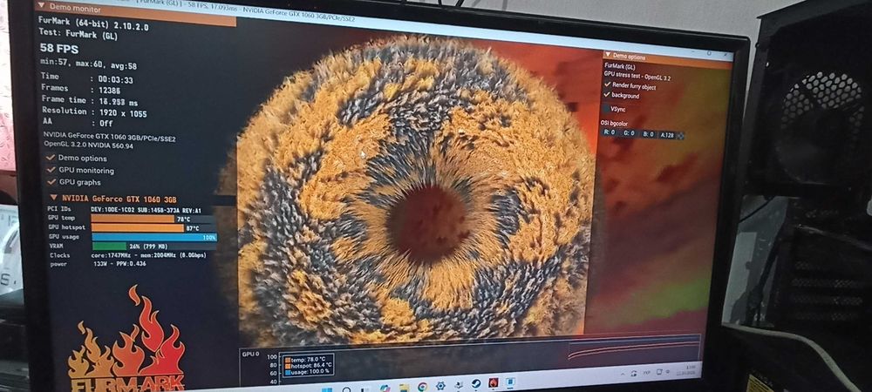
Task: Click the PCI IDs DEV:10DE-1C02 text
Action: pos(146,209)
